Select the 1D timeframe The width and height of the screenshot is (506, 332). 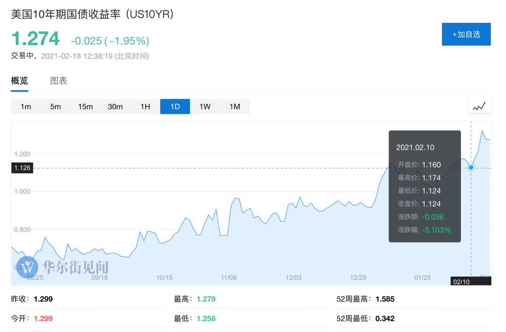tap(175, 106)
